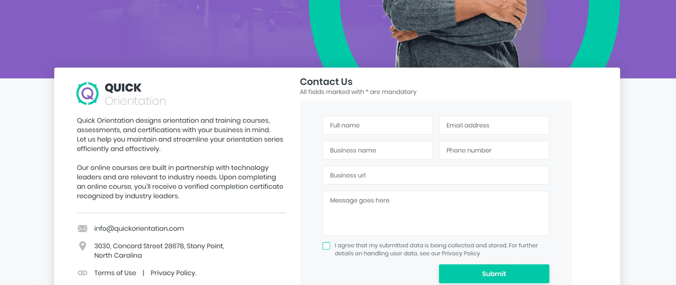Screen dimensions: 676x285
Task: Focus the Business url input
Action: point(435,175)
